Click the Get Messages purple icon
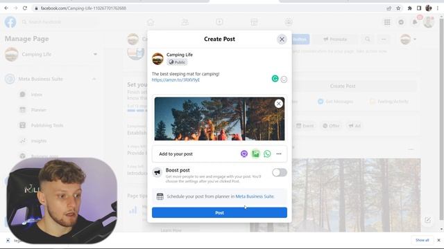This screenshot has width=444, height=249. (244, 154)
